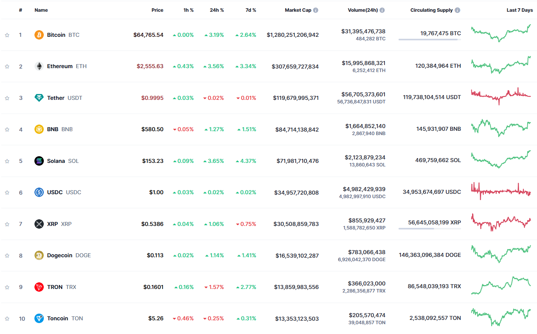Star BNB to add to watchlist
The height and width of the screenshot is (334, 537).
click(x=7, y=130)
